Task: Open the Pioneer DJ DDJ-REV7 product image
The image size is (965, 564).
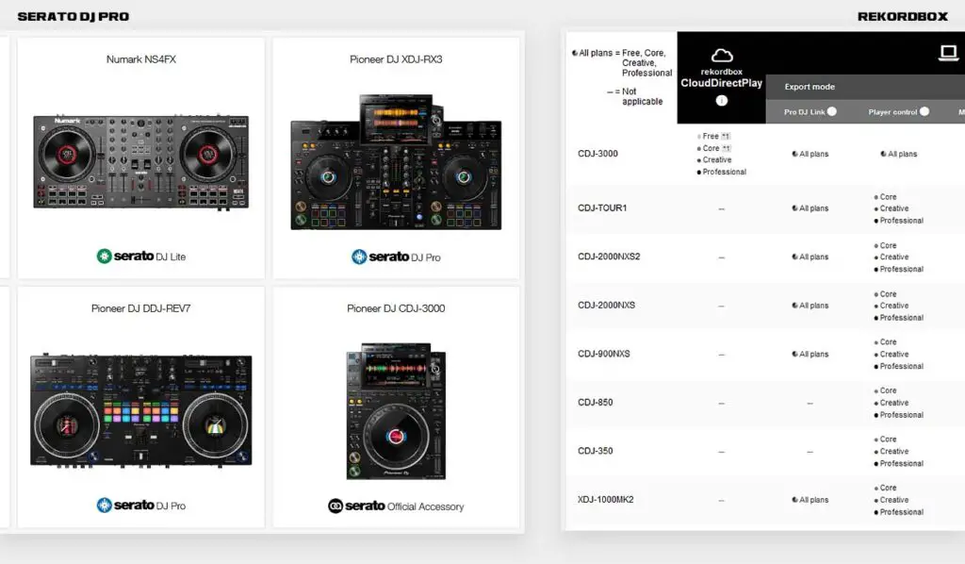Action: tap(141, 410)
